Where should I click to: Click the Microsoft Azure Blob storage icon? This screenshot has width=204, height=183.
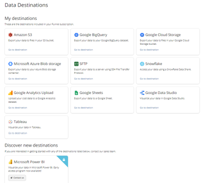pos(10,64)
